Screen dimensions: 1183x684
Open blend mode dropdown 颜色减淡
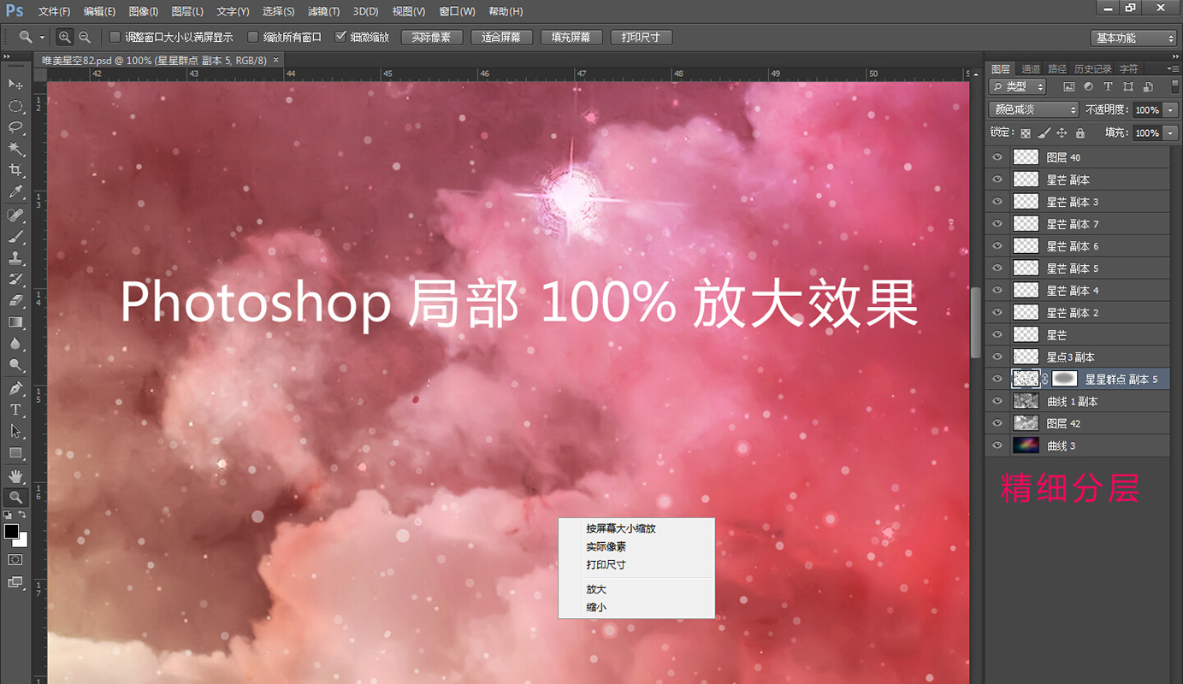click(1033, 110)
